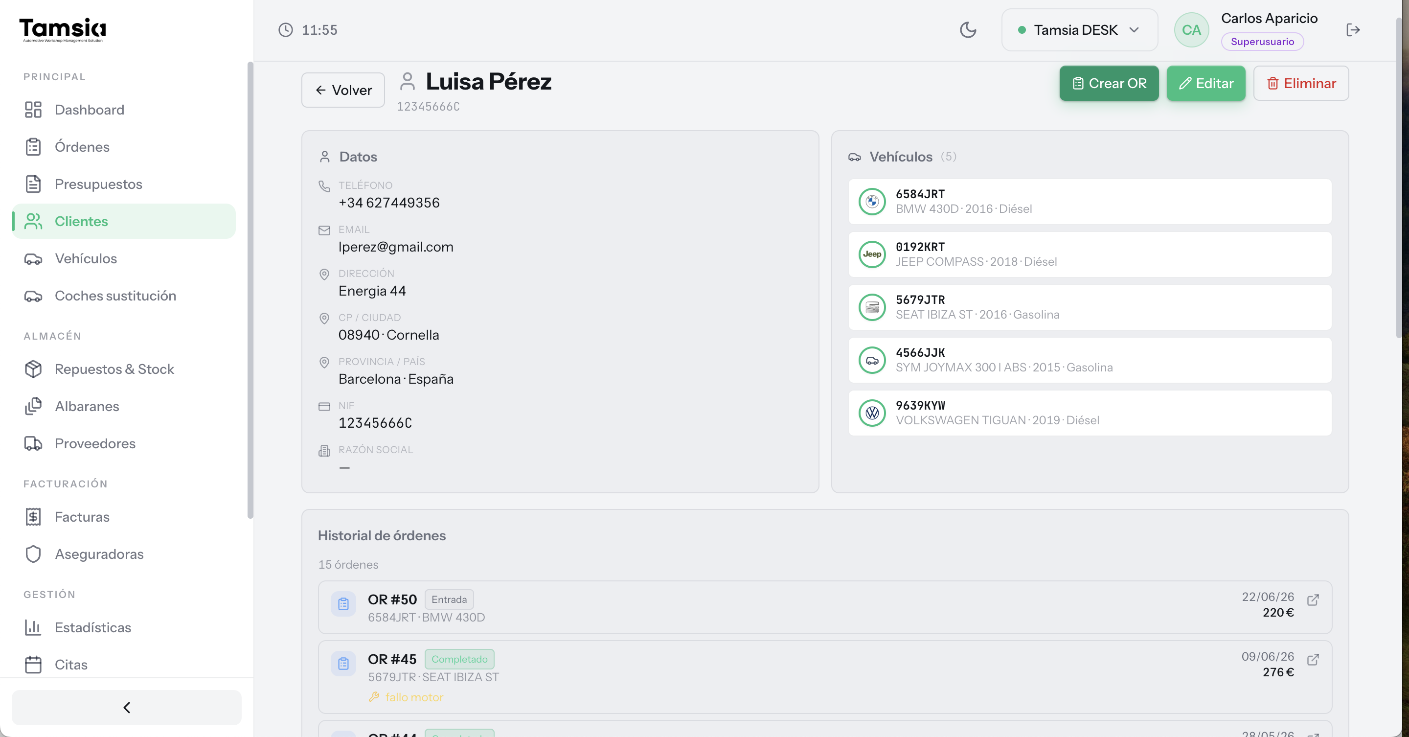Click the Crear OR button
Screen dimensions: 1409x737
click(x=1109, y=83)
